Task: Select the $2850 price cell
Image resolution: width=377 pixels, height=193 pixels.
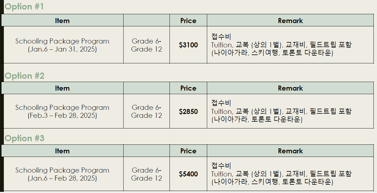Action: click(188, 112)
